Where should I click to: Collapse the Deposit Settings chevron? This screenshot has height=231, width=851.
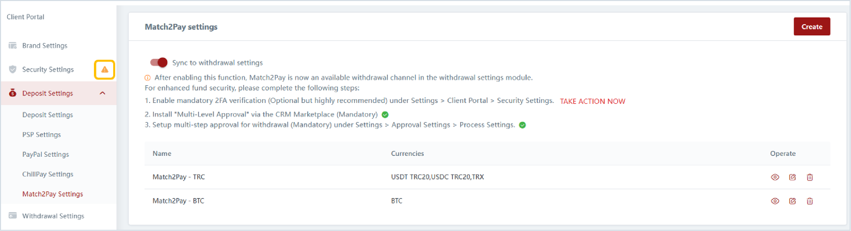click(x=103, y=93)
